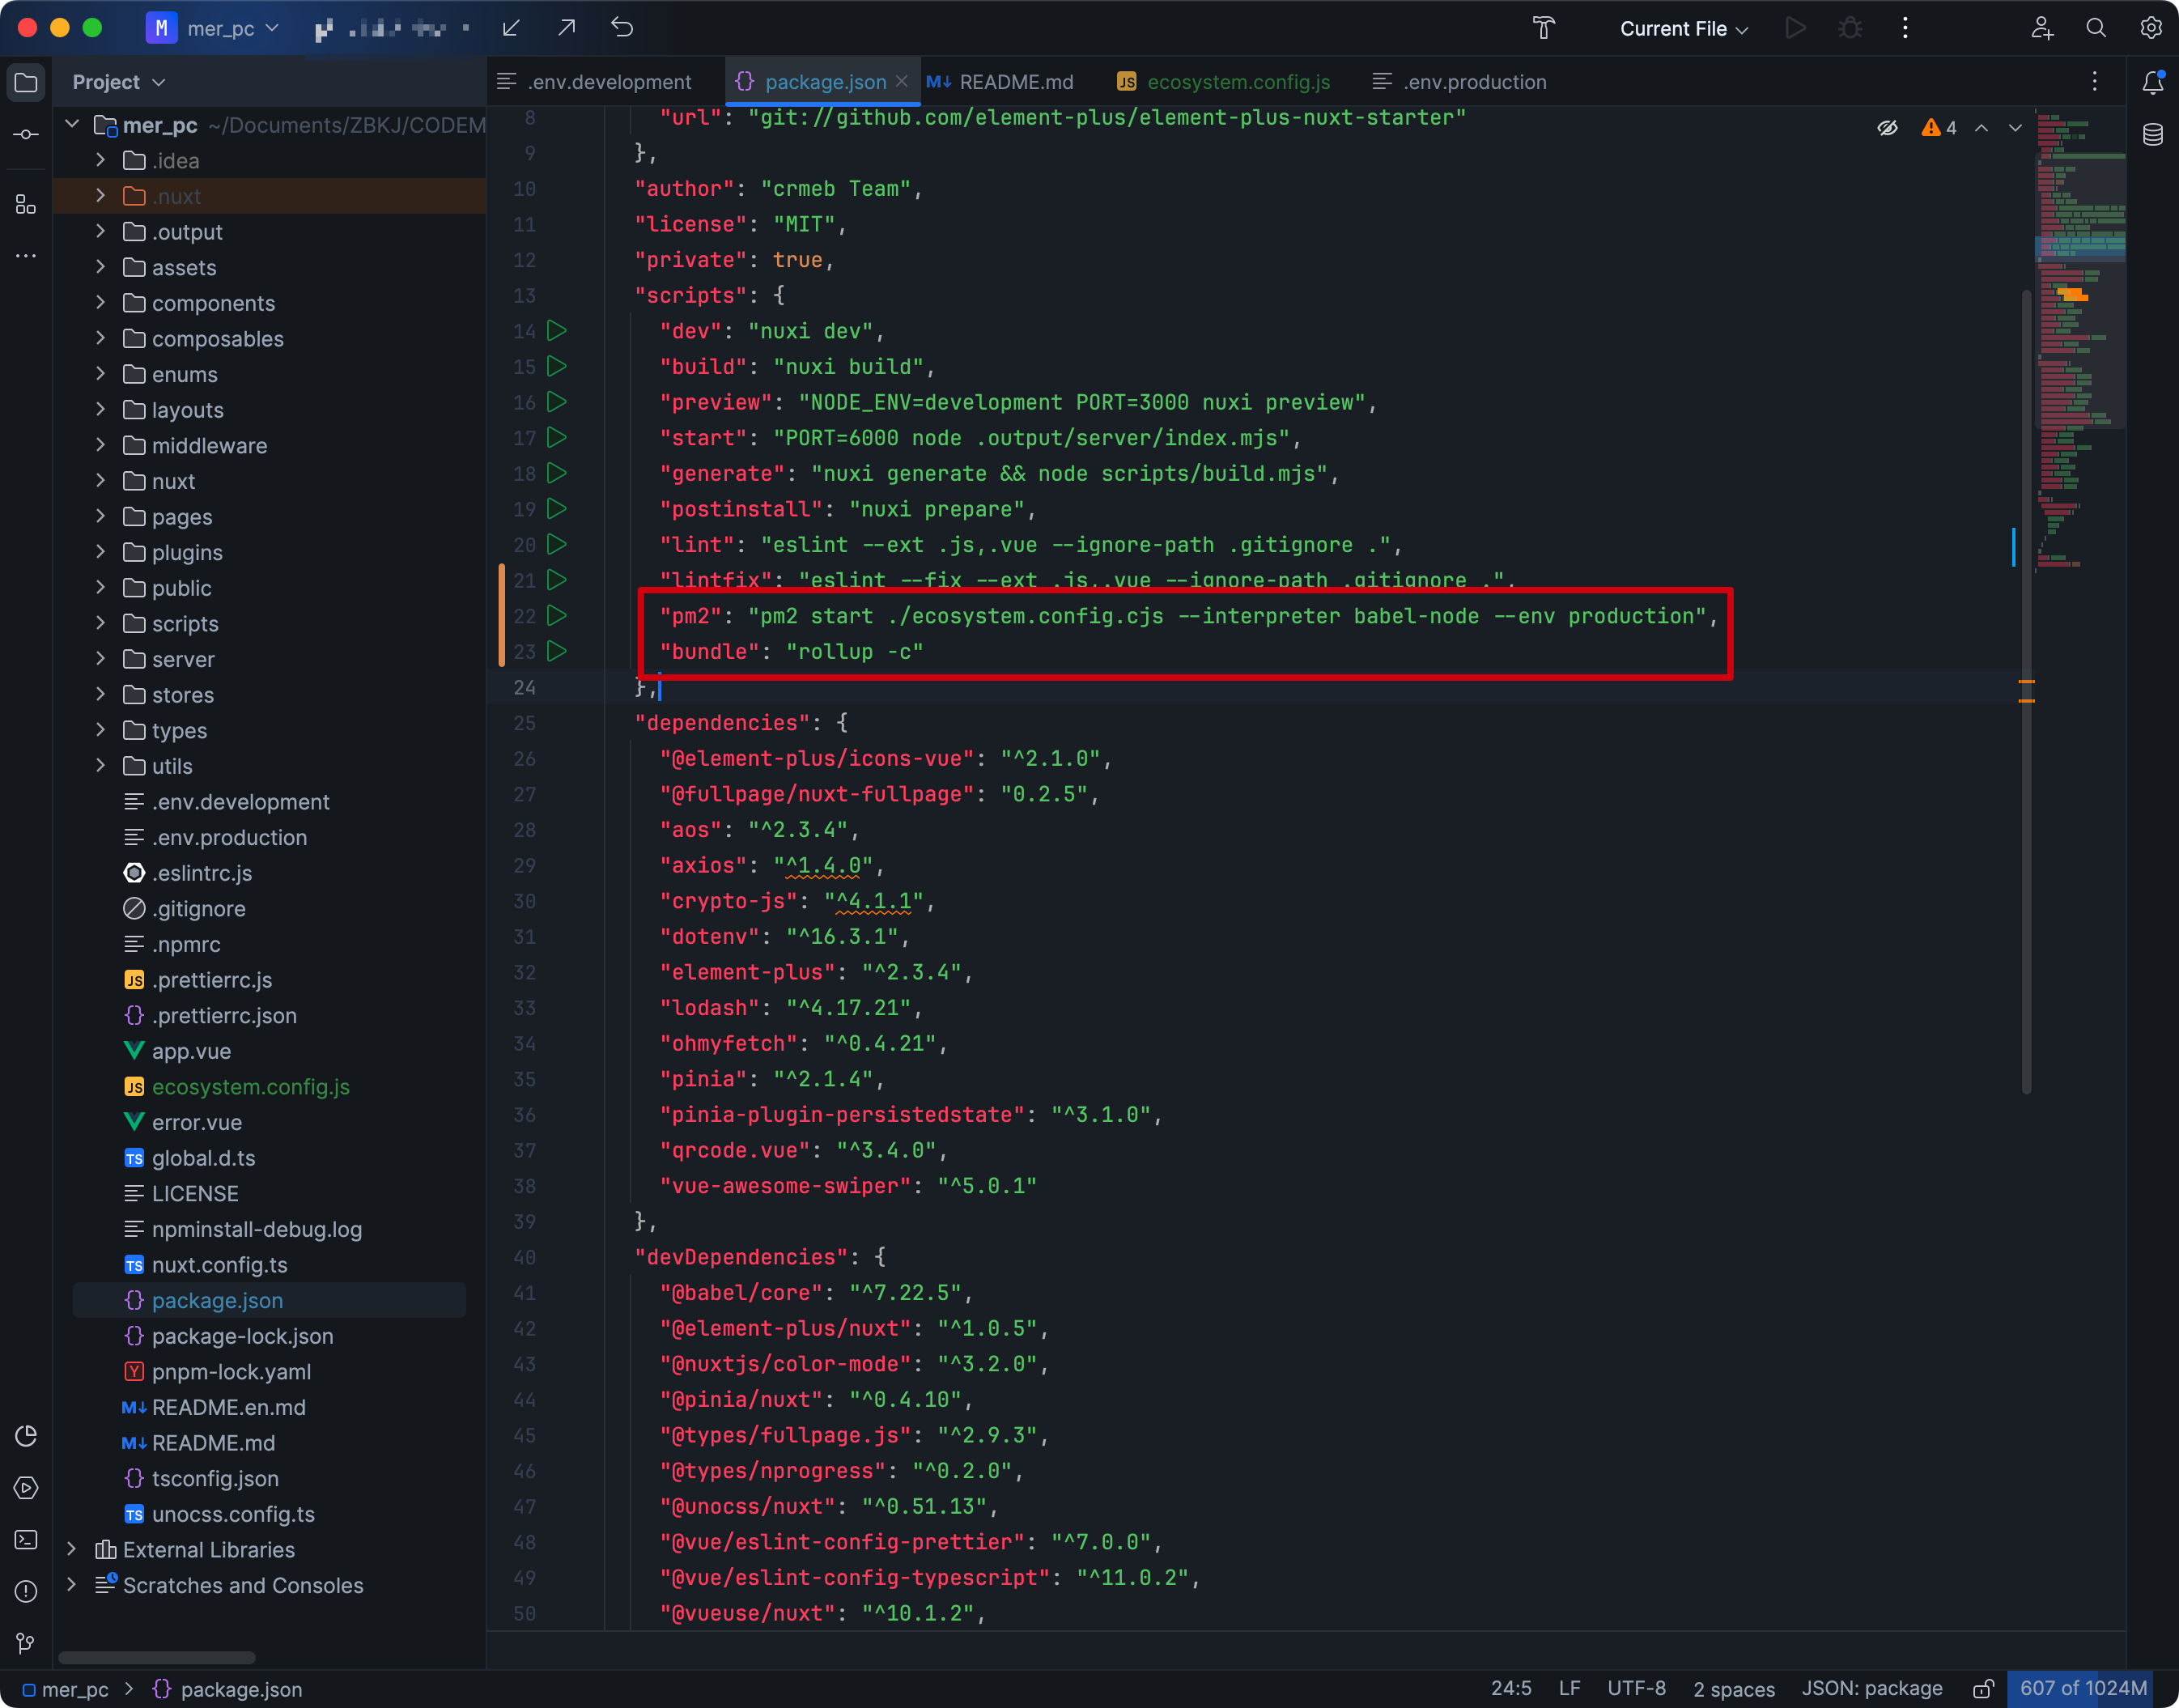Expand the server folder
Viewport: 2179px width, 1708px height.
(x=100, y=659)
